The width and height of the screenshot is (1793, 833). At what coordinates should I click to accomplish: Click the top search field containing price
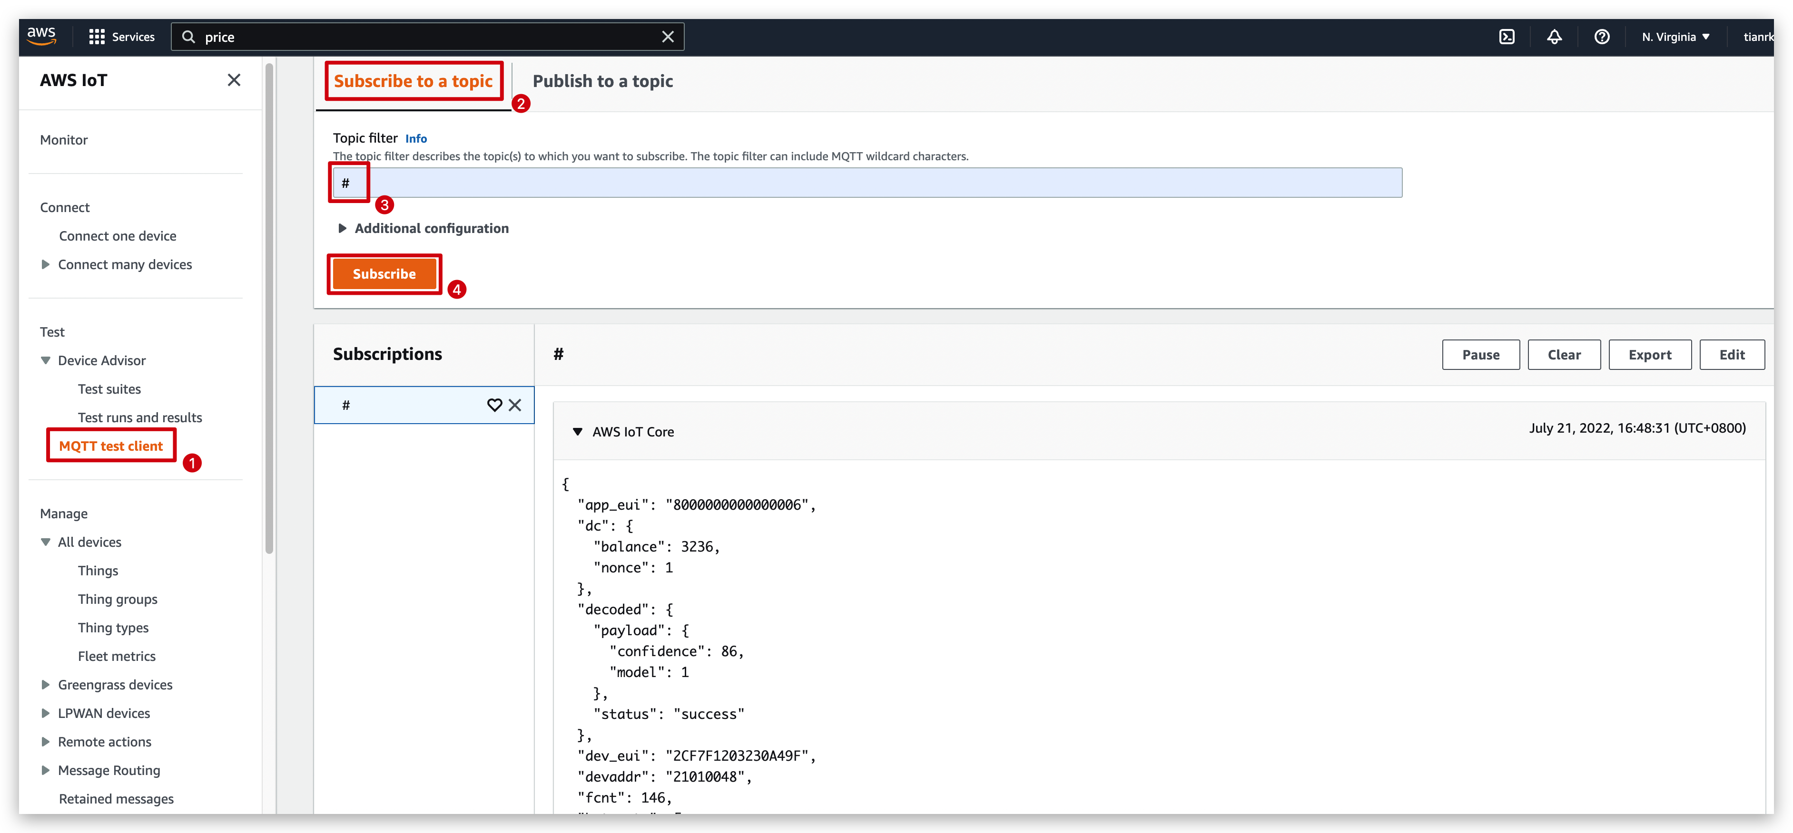click(x=427, y=37)
